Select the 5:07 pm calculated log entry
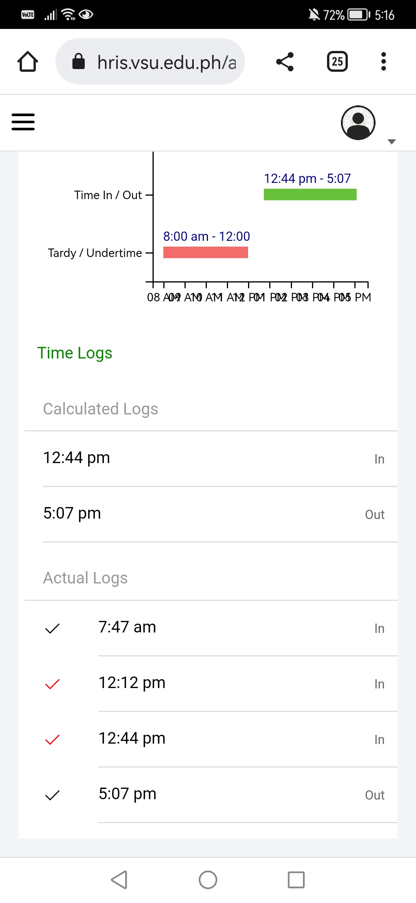The width and height of the screenshot is (416, 903). pos(212,514)
